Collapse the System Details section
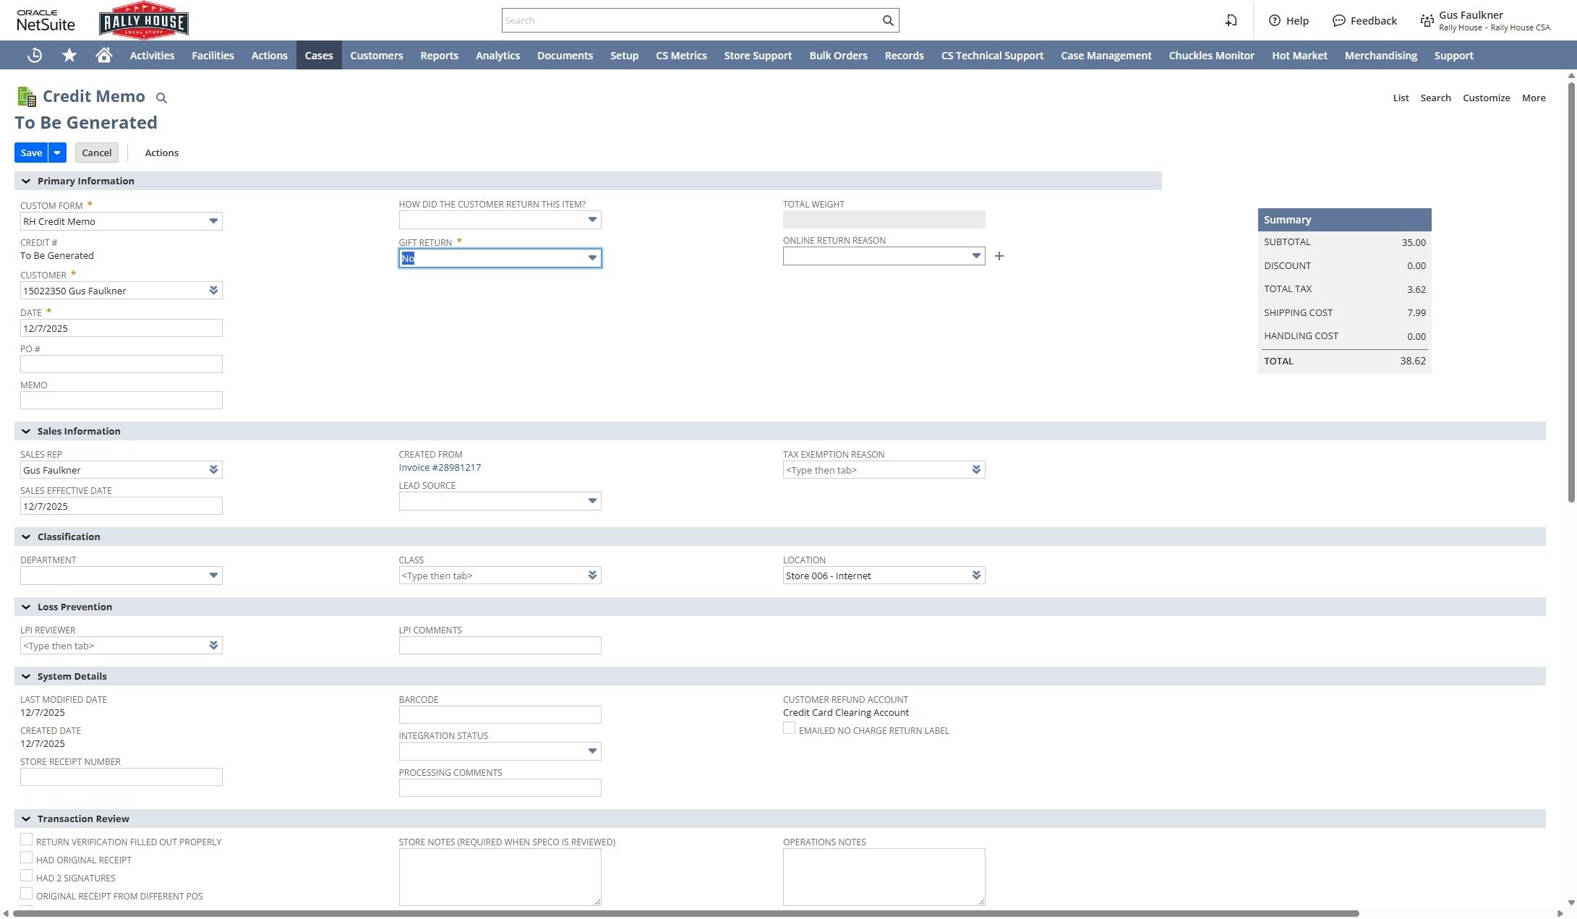 click(26, 676)
